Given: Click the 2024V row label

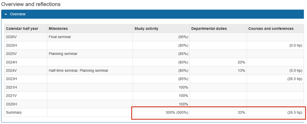Looking at the screenshot, I should 12,71.
